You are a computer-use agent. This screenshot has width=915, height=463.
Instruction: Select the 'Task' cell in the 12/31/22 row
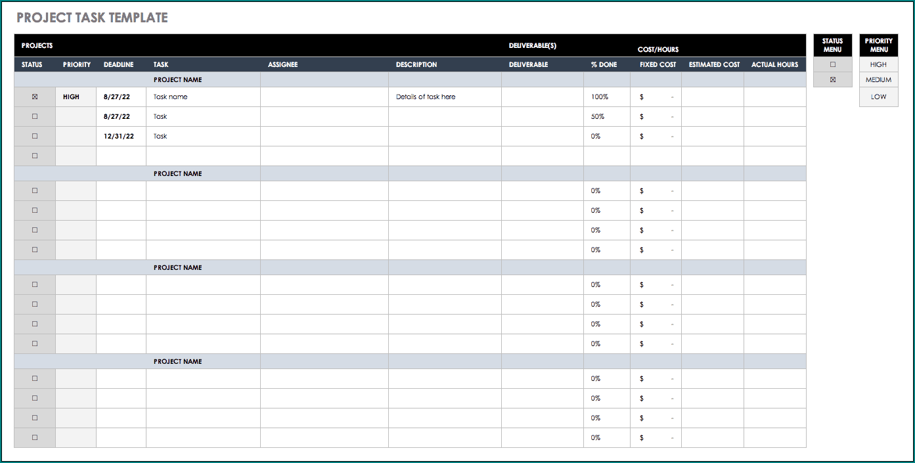coord(204,136)
